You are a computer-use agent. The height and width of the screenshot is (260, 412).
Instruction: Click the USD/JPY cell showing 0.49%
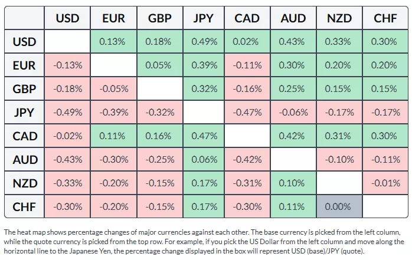point(204,42)
